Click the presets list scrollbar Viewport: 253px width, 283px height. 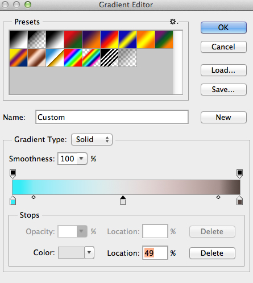point(178,62)
